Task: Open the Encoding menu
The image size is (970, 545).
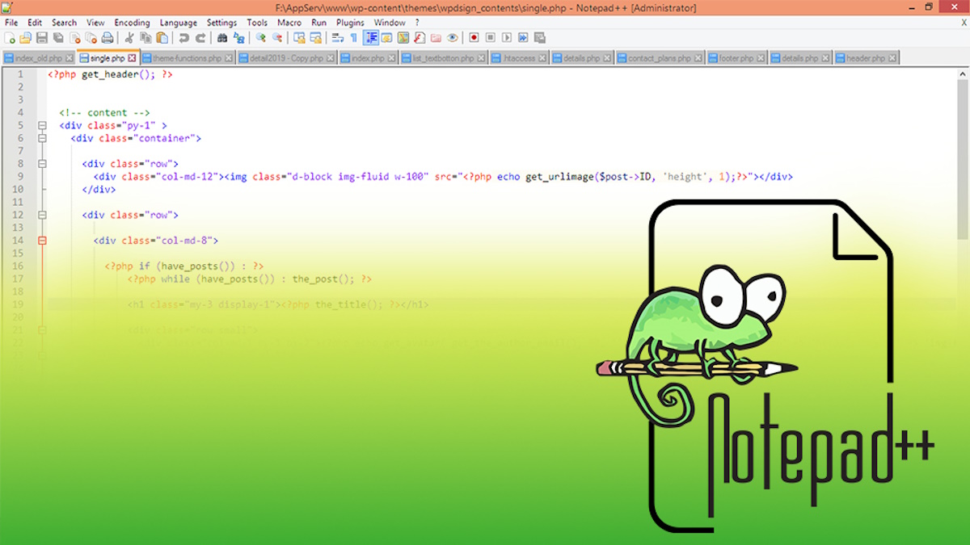Action: click(131, 23)
